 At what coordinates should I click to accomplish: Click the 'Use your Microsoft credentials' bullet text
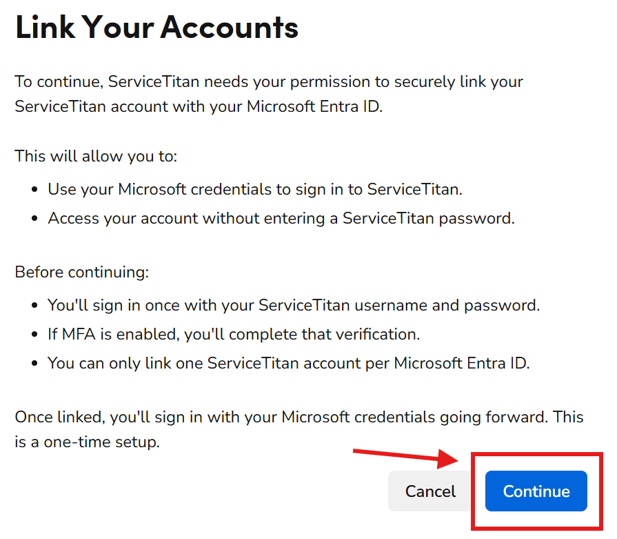point(255,189)
